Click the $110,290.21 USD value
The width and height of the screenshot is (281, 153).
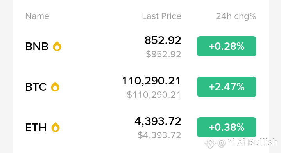tap(154, 95)
